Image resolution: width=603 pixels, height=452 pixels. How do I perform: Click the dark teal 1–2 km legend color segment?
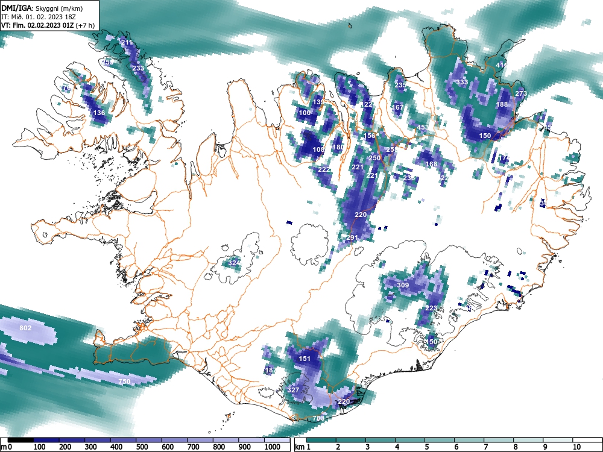(321, 440)
